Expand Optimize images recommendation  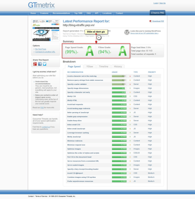pos(74,149)
